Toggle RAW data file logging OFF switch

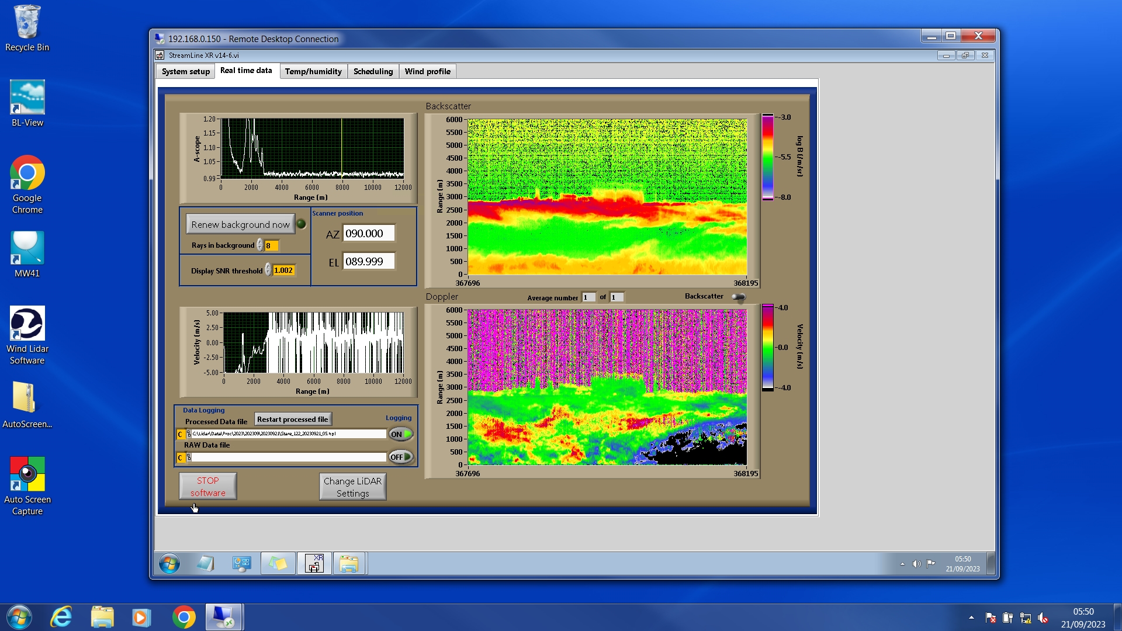[x=401, y=457]
